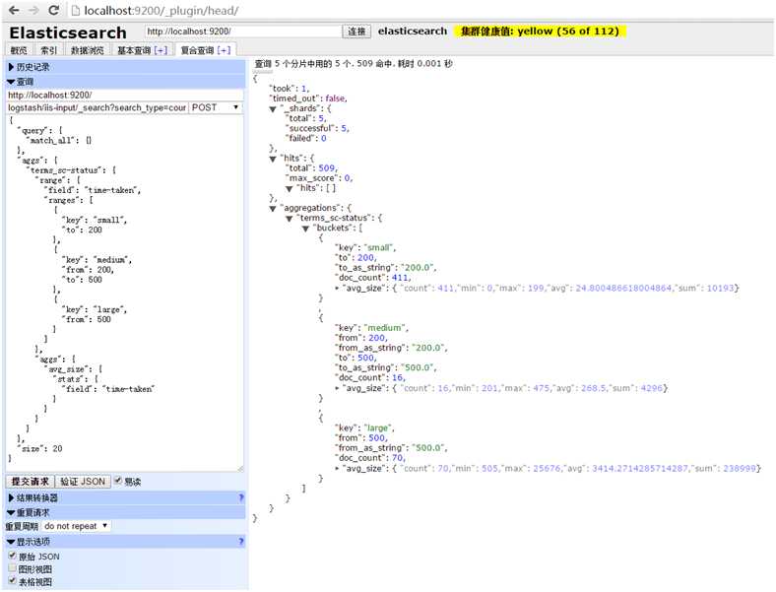Click the 'to_as_string': '500.0' line

pos(386,367)
